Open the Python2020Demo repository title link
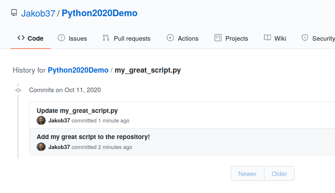The image size is (335, 193). pos(100,13)
